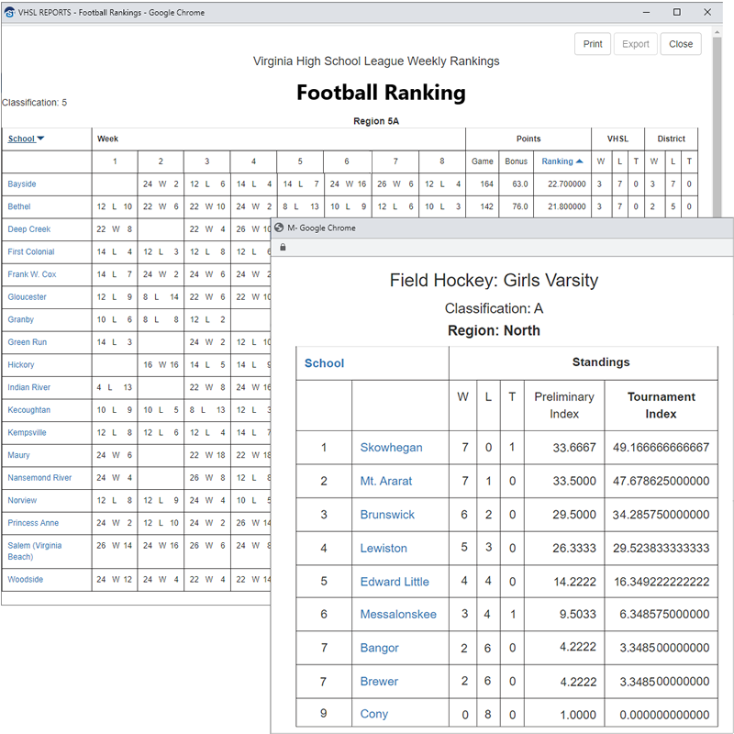The height and width of the screenshot is (734, 734).
Task: Open the Bethel school link
Action: click(18, 206)
